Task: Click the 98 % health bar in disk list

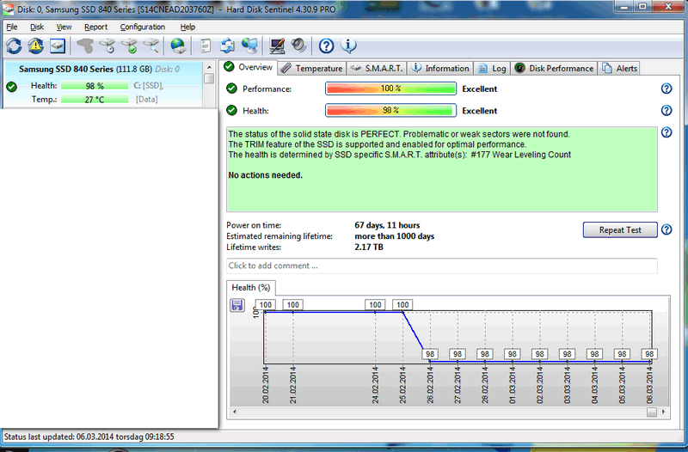Action: point(95,86)
